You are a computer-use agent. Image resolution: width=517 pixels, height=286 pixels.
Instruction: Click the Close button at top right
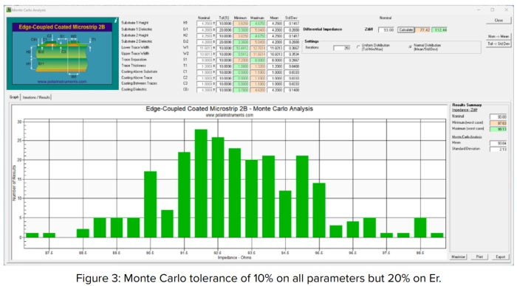(499, 21)
